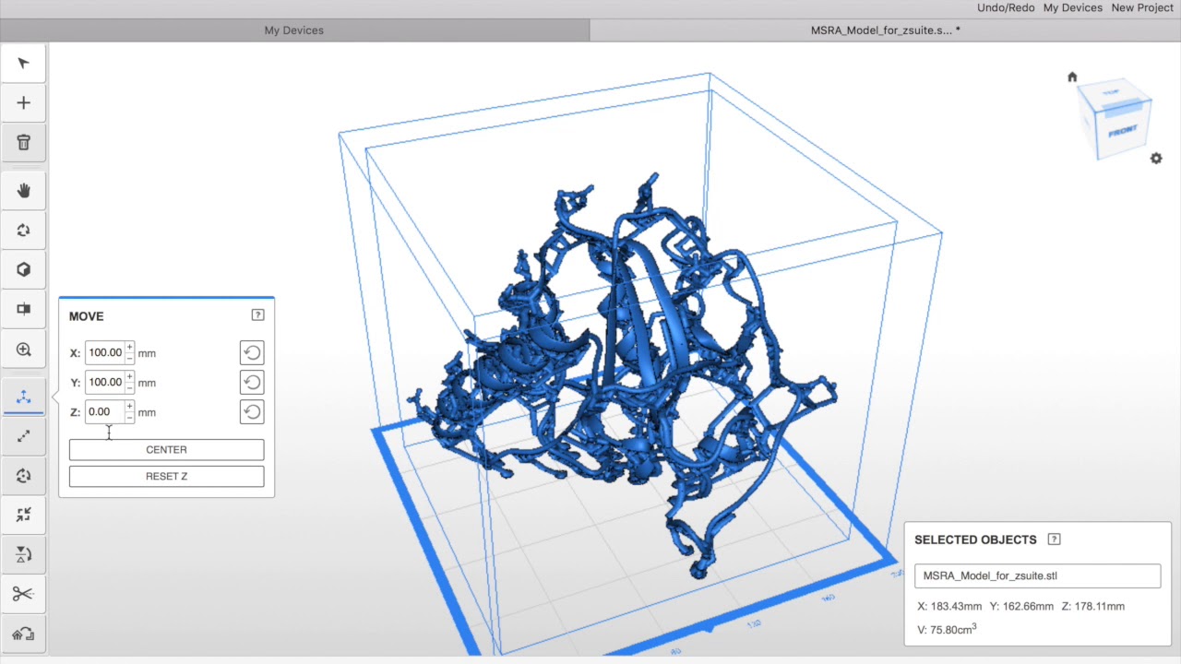Click the FRONT face of view cube
Viewport: 1181px width, 664px height.
1123,133
